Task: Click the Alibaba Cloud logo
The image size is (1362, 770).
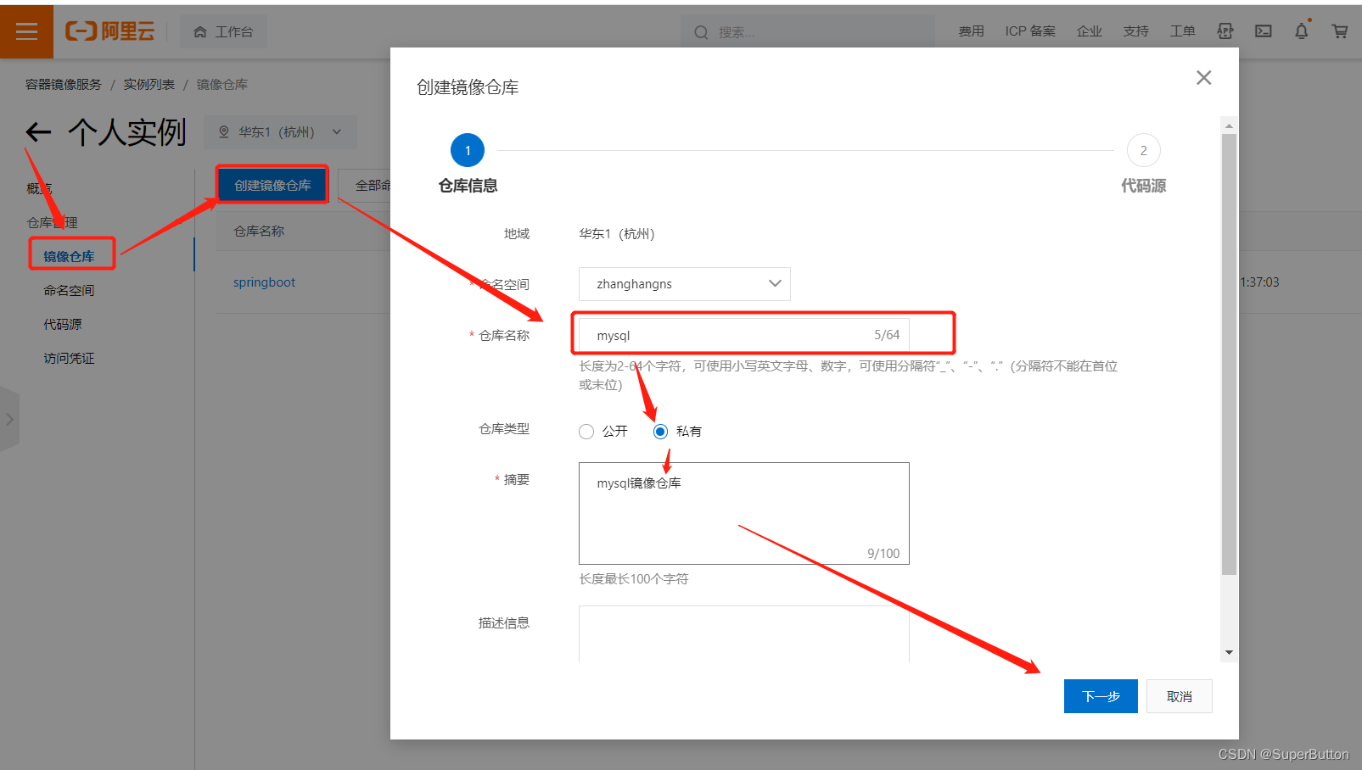Action: coord(110,31)
